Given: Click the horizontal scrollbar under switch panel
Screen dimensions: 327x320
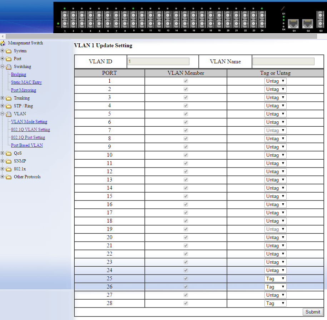Looking at the screenshot, I should pyautogui.click(x=161, y=36).
